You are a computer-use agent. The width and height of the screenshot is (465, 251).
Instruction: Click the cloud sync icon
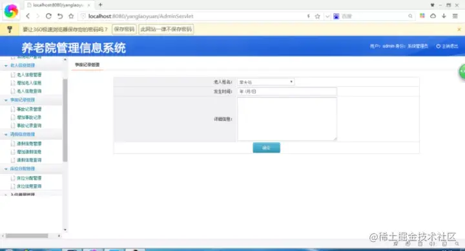pos(433,16)
